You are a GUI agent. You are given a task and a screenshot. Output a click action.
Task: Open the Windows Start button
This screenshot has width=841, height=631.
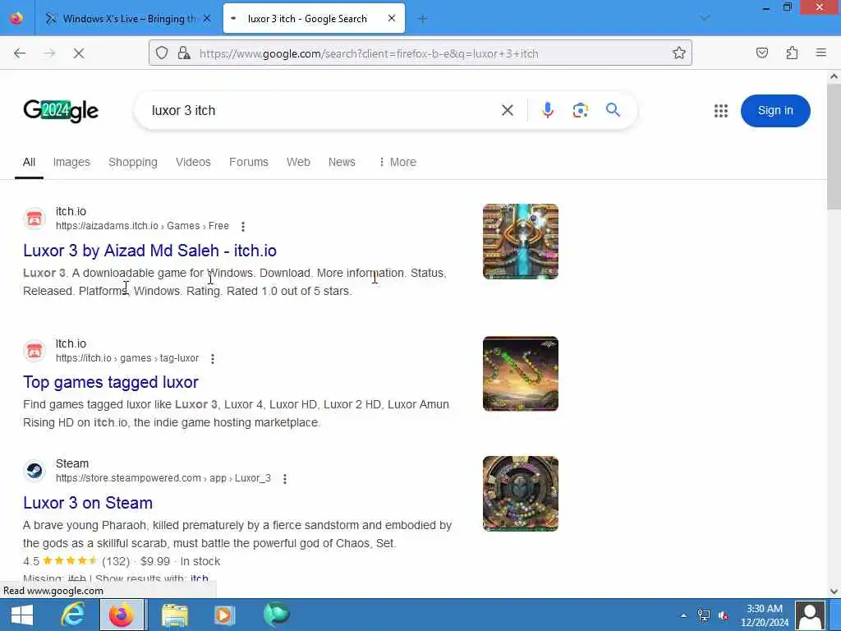pos(22,615)
